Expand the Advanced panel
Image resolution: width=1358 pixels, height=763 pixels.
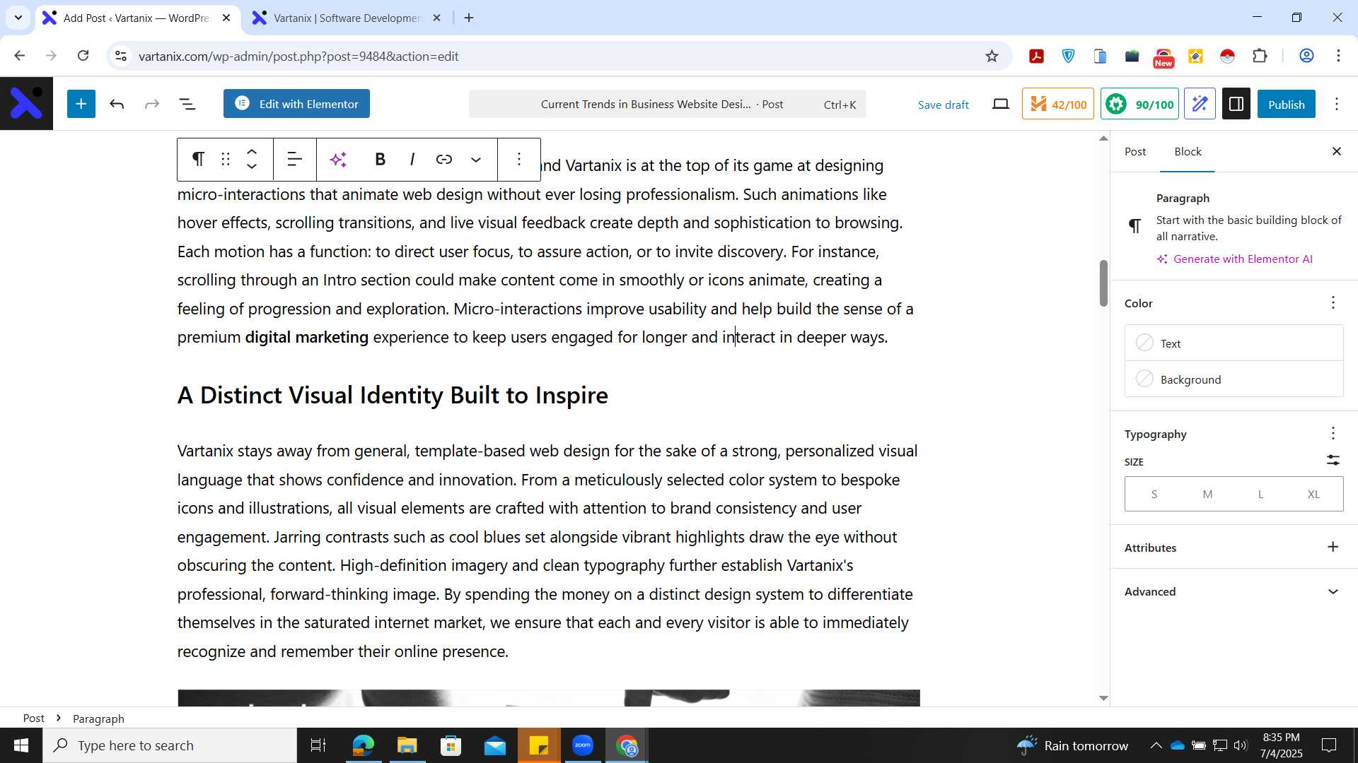coord(1234,592)
